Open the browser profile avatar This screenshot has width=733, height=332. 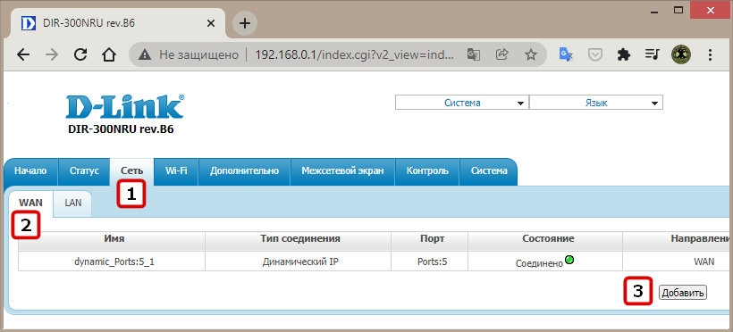[680, 55]
